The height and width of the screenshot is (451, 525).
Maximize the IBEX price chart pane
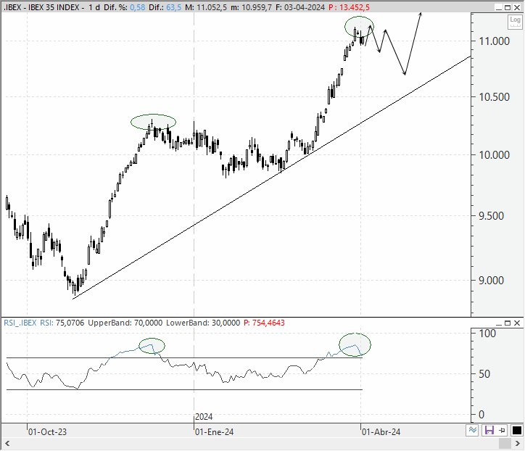pyautogui.click(x=508, y=7)
